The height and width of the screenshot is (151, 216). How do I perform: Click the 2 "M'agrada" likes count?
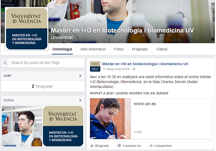coord(42,86)
